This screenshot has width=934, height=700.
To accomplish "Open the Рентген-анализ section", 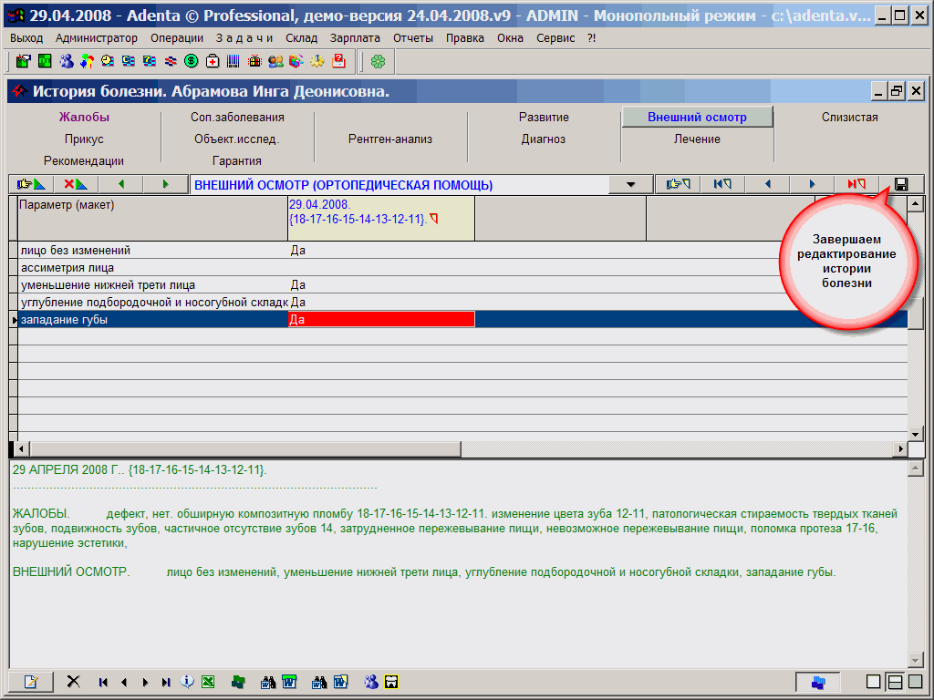I will [390, 139].
